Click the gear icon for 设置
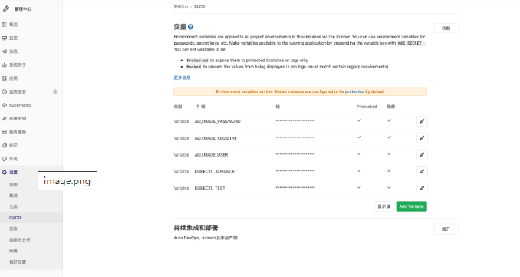Image resolution: width=520 pixels, height=277 pixels. tap(5, 172)
